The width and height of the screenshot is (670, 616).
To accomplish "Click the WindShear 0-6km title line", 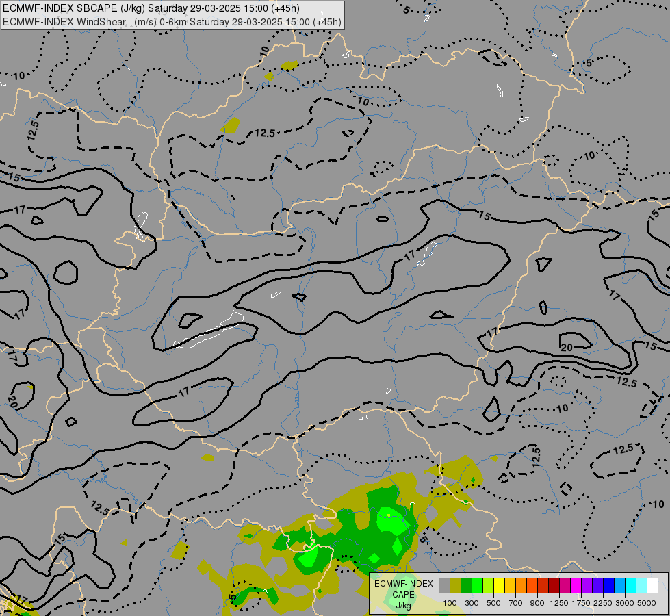I will 172,21.
